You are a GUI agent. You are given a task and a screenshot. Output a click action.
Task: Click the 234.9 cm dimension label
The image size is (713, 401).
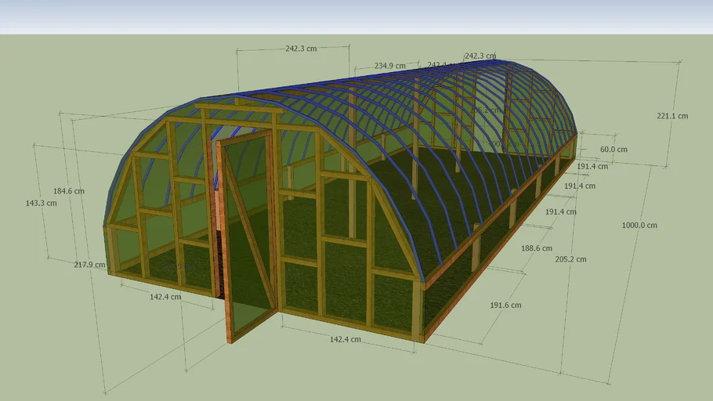[390, 66]
